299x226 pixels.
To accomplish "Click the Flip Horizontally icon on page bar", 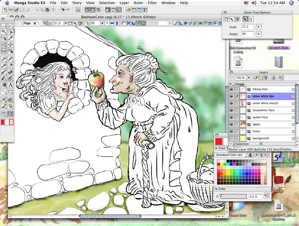I will (x=112, y=23).
